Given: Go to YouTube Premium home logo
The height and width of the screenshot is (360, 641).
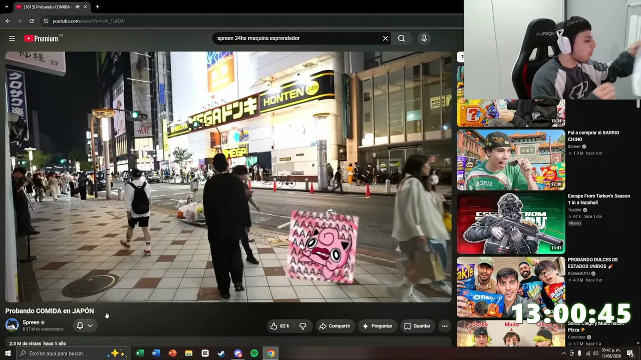Looking at the screenshot, I should 42,38.
